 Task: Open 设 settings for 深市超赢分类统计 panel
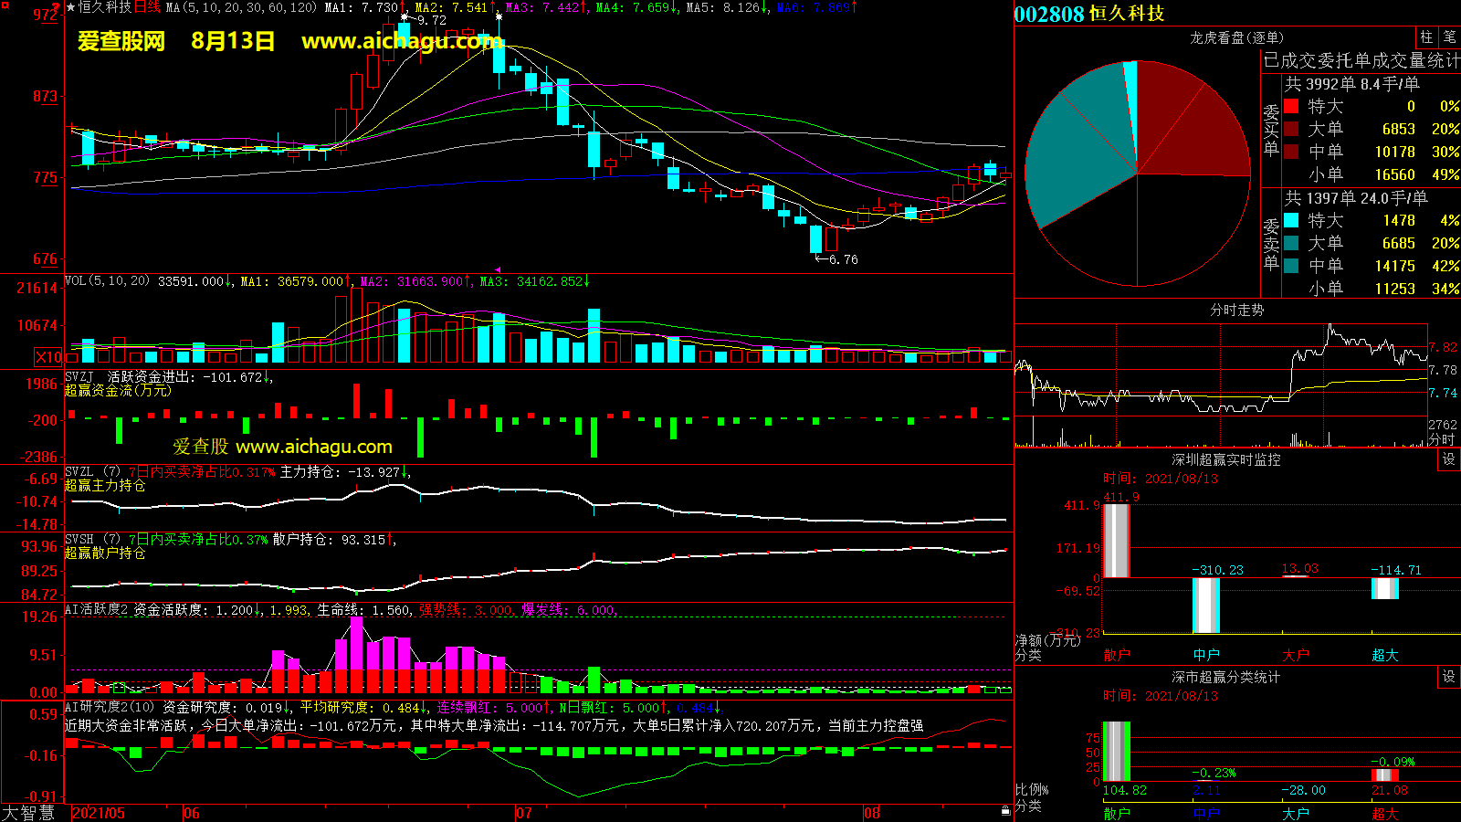tap(1449, 677)
